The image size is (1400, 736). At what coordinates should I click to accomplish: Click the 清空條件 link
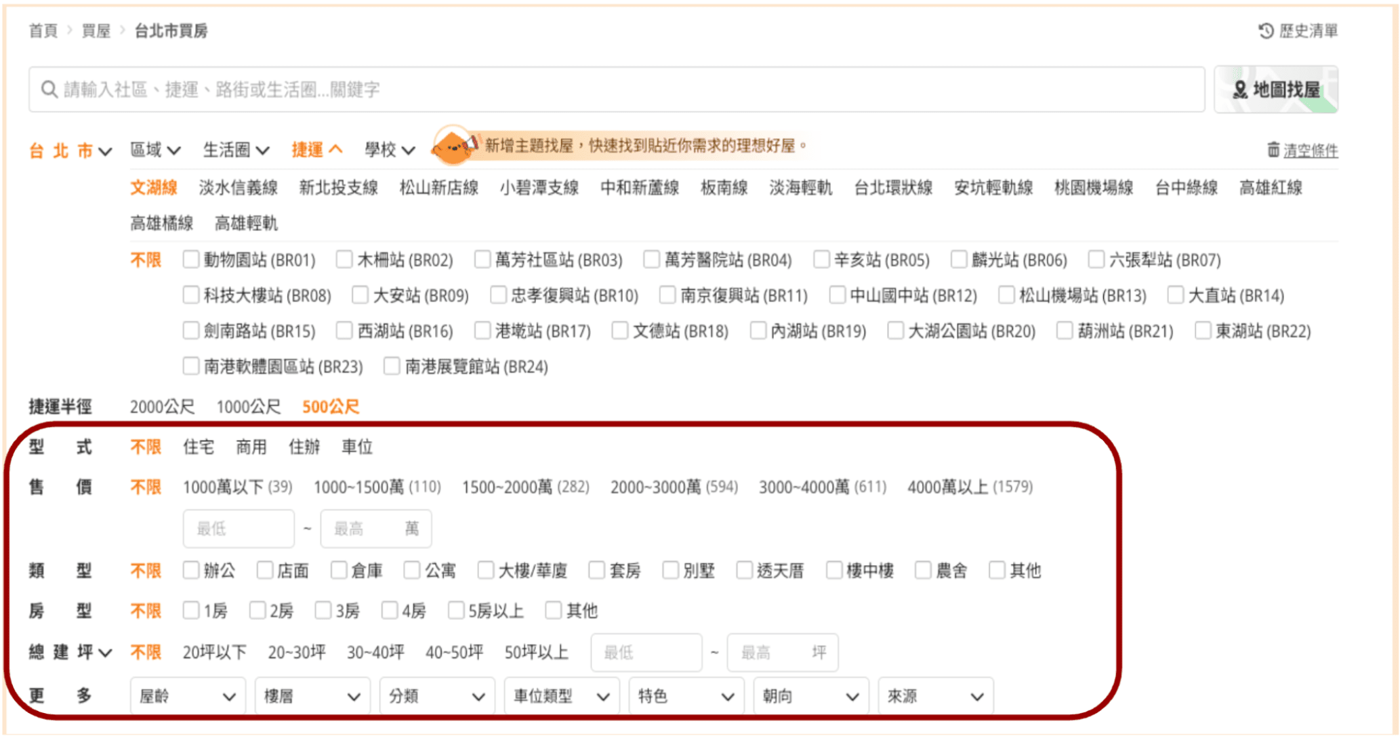pos(1311,150)
